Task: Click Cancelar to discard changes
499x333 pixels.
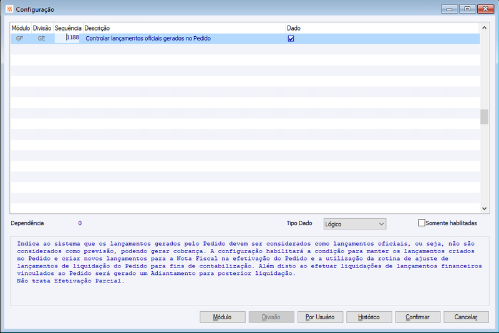Action: coord(466,317)
